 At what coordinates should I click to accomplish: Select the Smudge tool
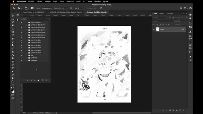(13, 58)
